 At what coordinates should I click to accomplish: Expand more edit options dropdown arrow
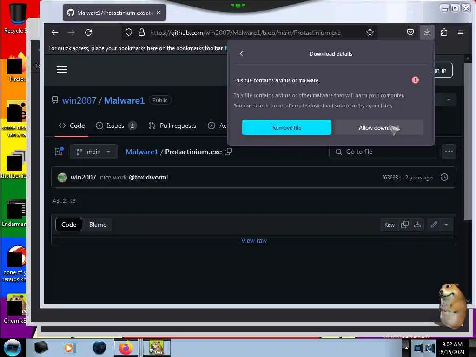point(446,225)
